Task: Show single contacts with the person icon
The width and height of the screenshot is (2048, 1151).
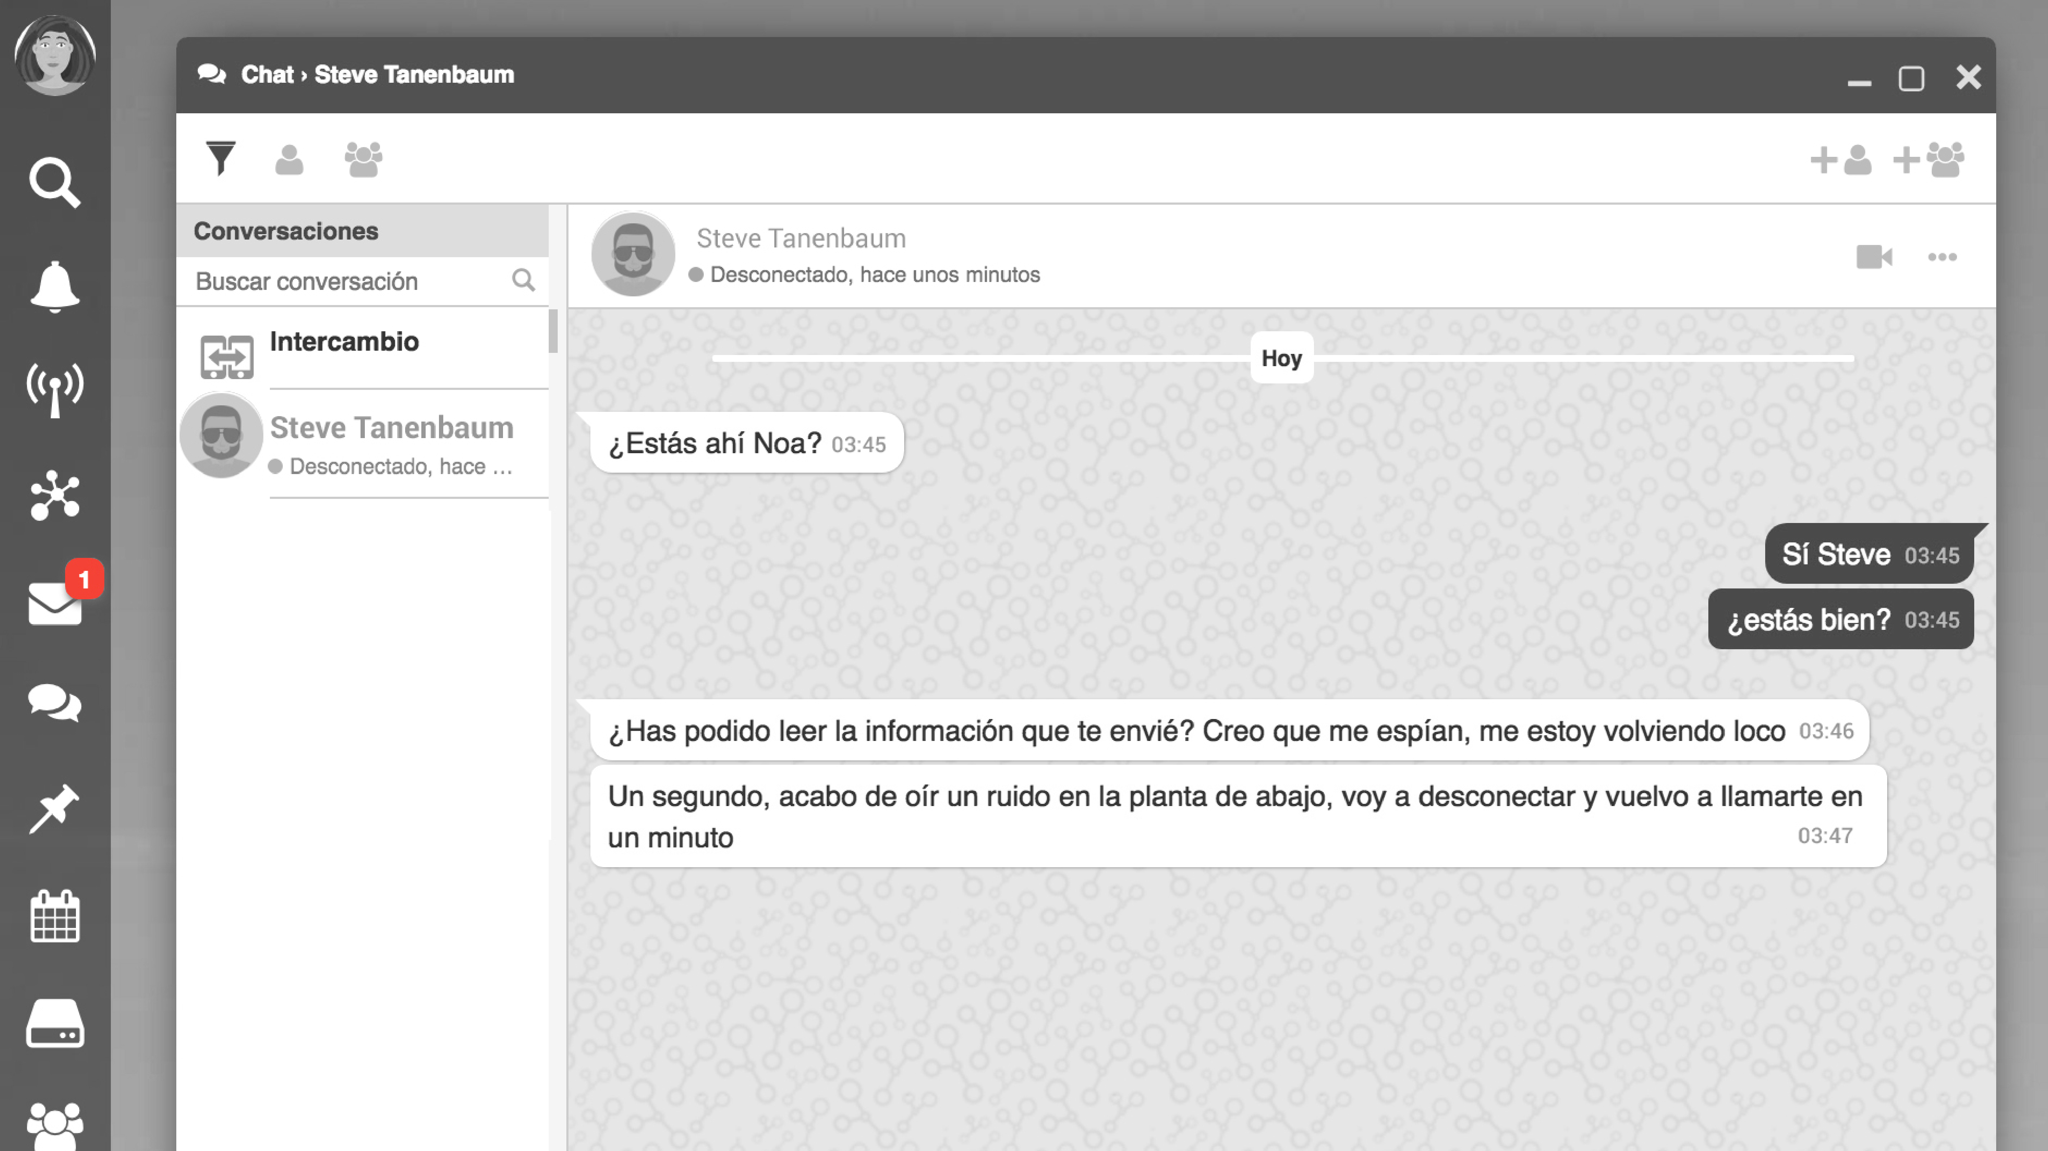Action: click(x=289, y=159)
